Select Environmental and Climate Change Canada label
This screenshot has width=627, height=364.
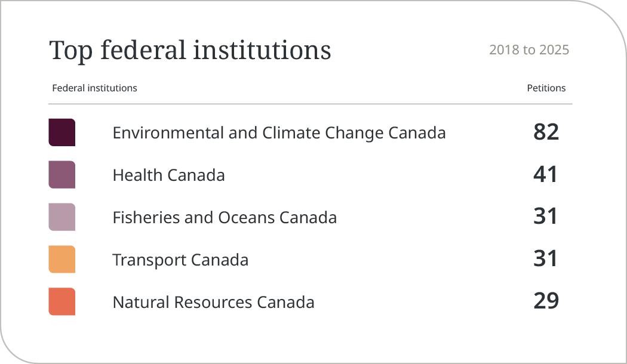tap(279, 132)
